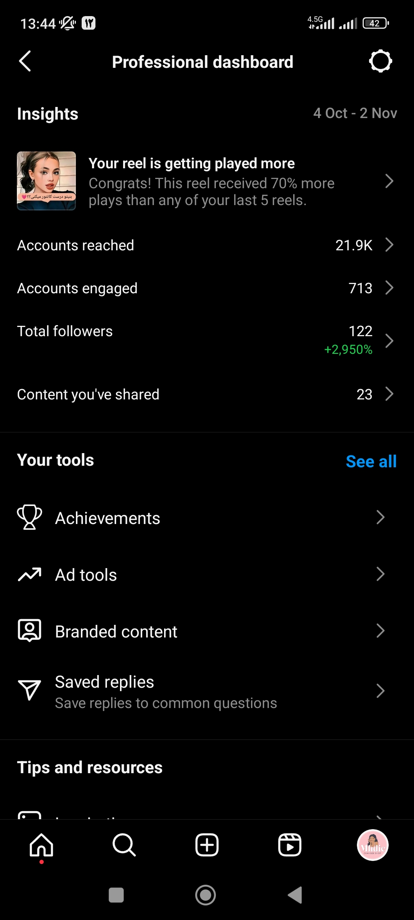Tap the Branded content person icon
414x920 pixels.
click(30, 631)
